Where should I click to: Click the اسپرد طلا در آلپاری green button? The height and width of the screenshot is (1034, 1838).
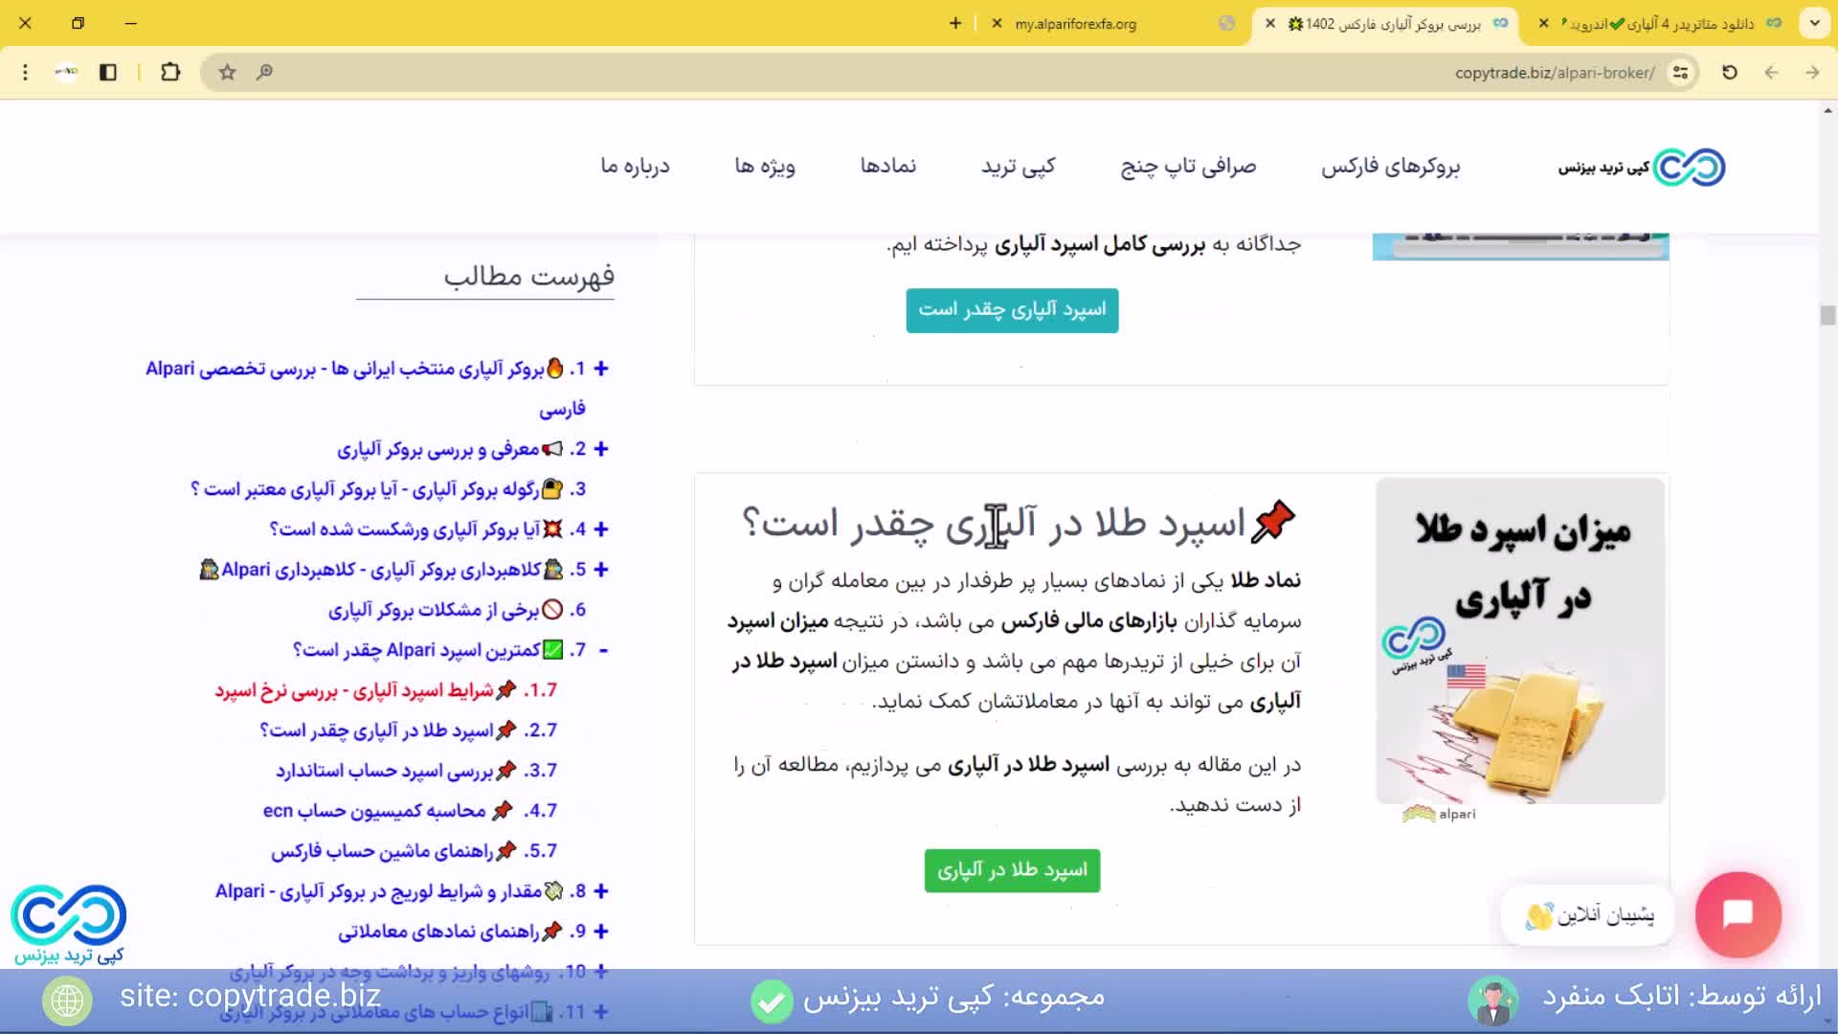pos(1012,870)
